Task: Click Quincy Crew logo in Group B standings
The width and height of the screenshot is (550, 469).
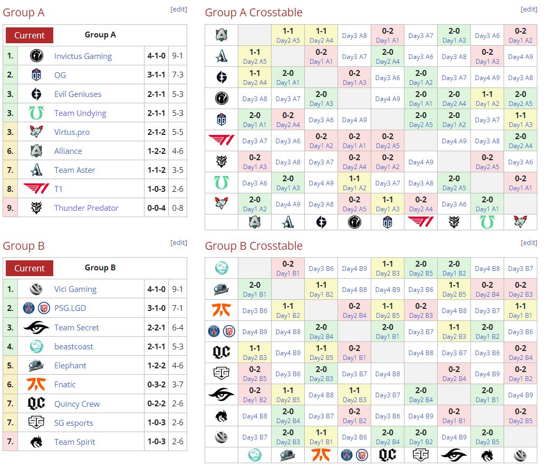Action: [x=36, y=404]
